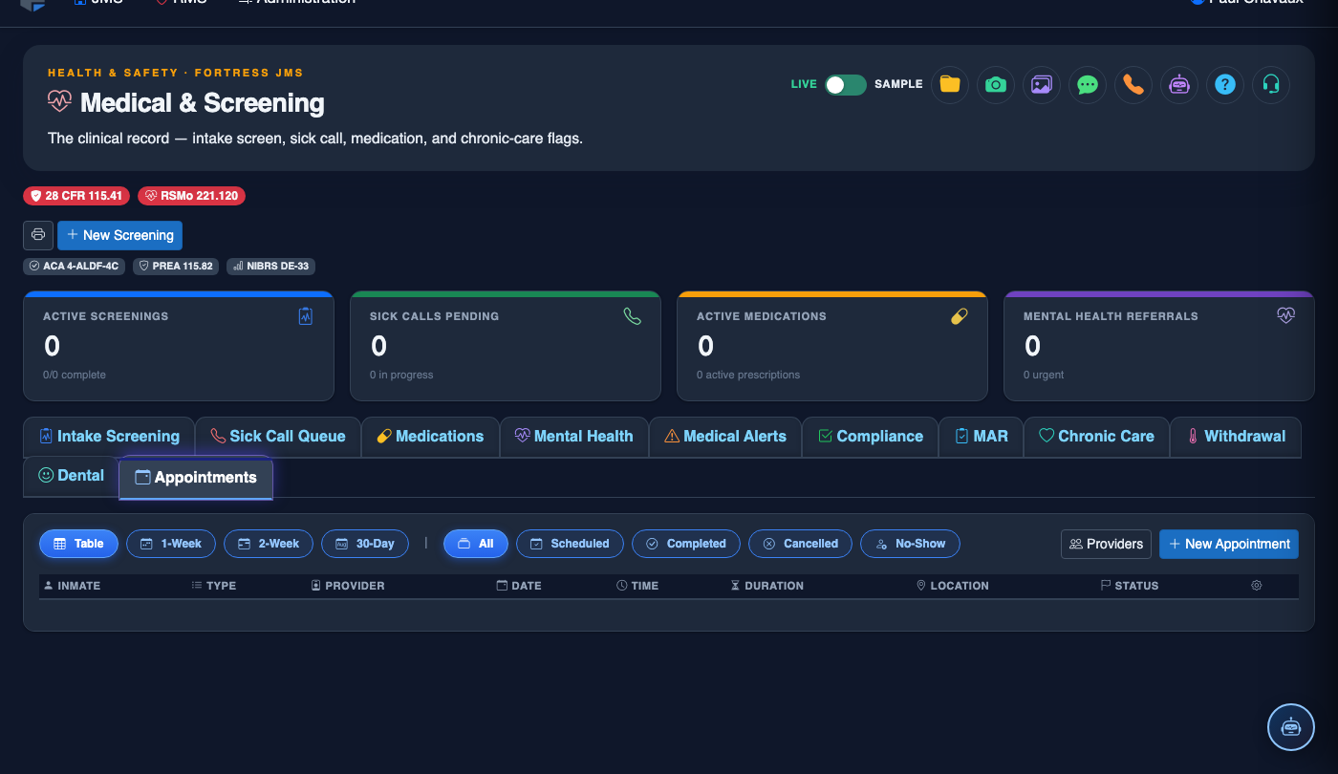Click the orange phone icon
Screen dimensions: 1338x774
pyautogui.click(x=1133, y=84)
